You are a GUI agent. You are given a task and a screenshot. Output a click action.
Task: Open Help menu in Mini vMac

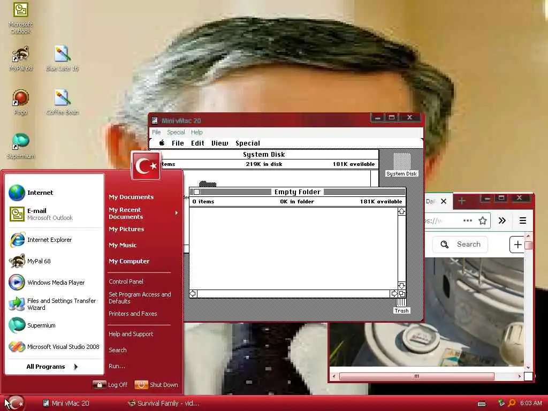pyautogui.click(x=196, y=132)
